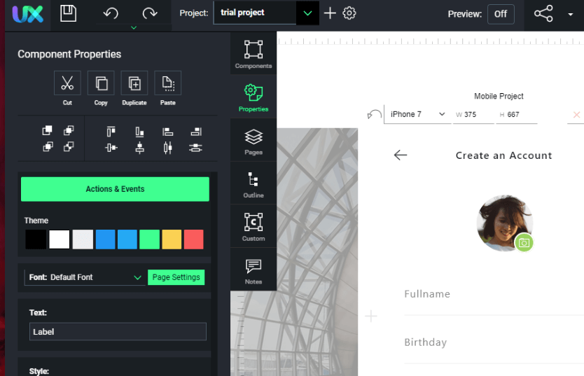This screenshot has width=584, height=376.
Task: Align selected components to right edge
Action: (196, 132)
